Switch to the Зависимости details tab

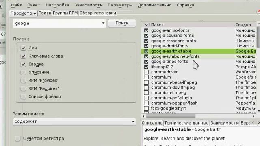225,123
